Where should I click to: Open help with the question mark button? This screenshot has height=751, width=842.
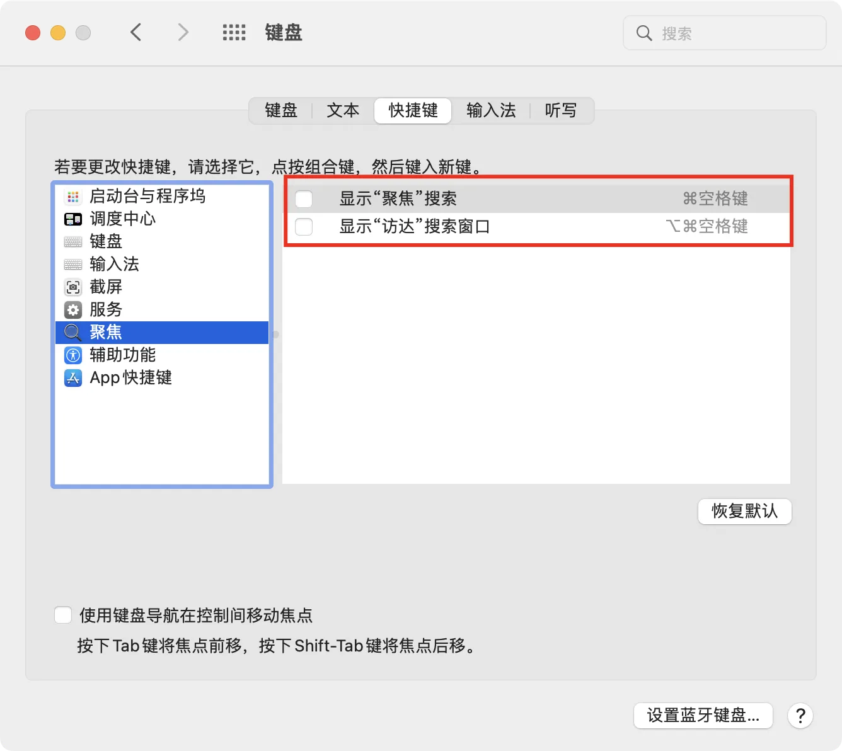coord(800,716)
